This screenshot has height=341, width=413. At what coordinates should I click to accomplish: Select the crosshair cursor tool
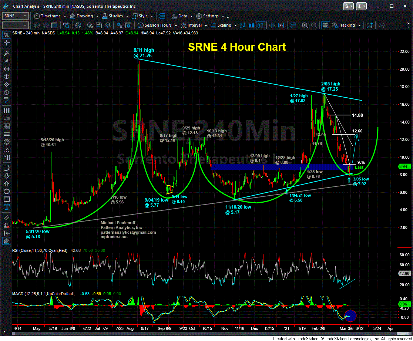point(6,43)
